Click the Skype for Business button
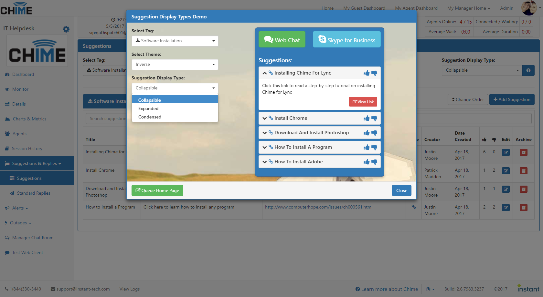 tap(347, 39)
